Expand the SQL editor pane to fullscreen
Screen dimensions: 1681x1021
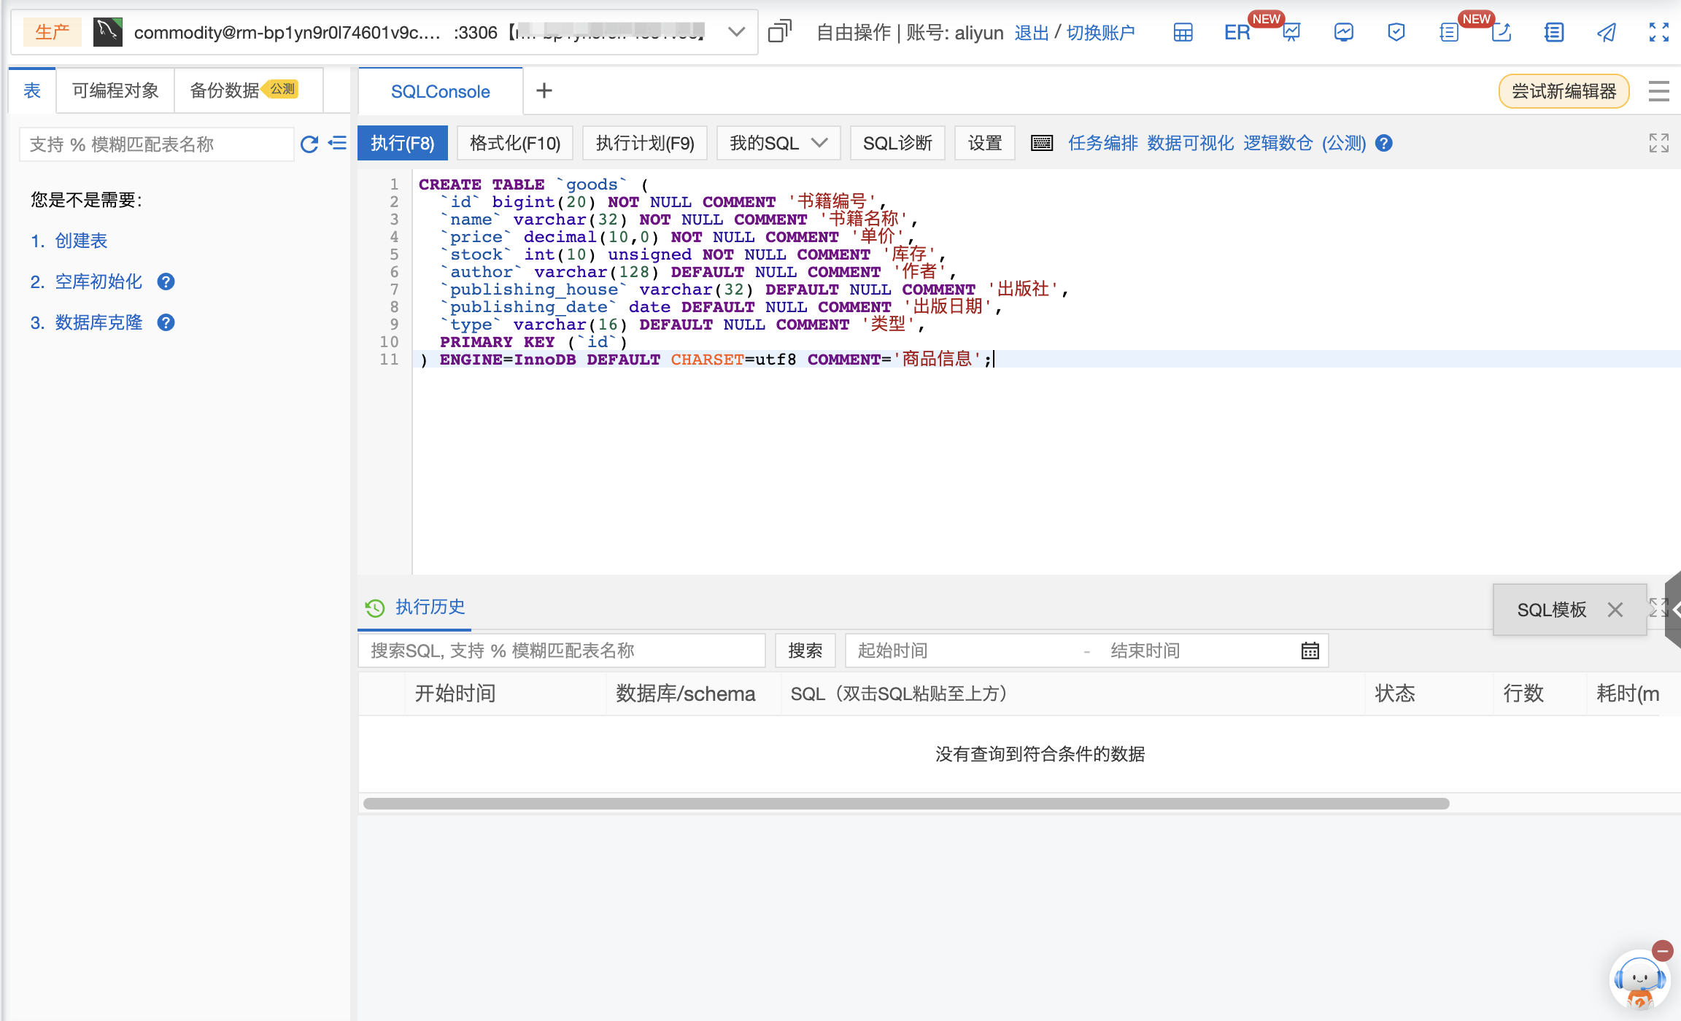point(1658,143)
